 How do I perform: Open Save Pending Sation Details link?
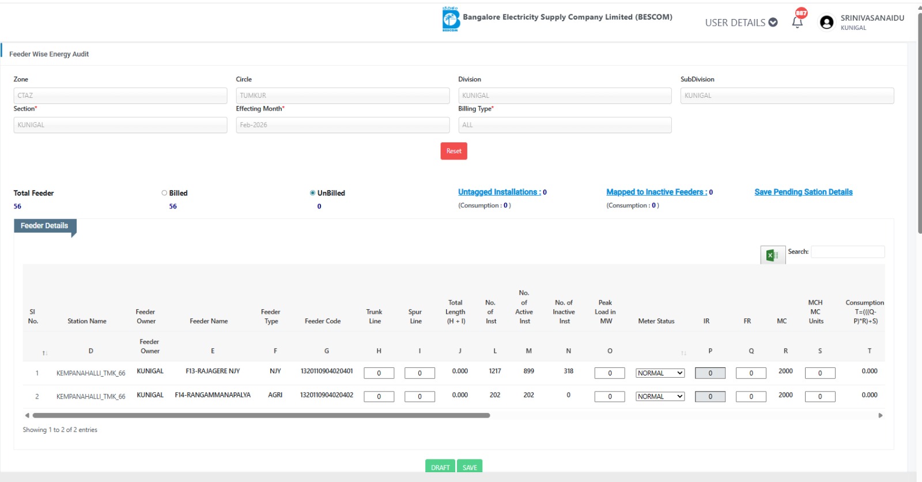tap(803, 192)
